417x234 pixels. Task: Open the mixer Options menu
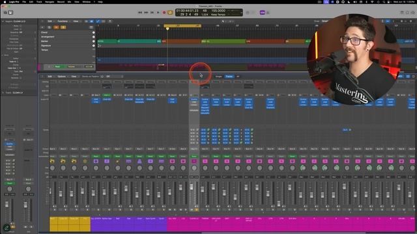(x=62, y=77)
